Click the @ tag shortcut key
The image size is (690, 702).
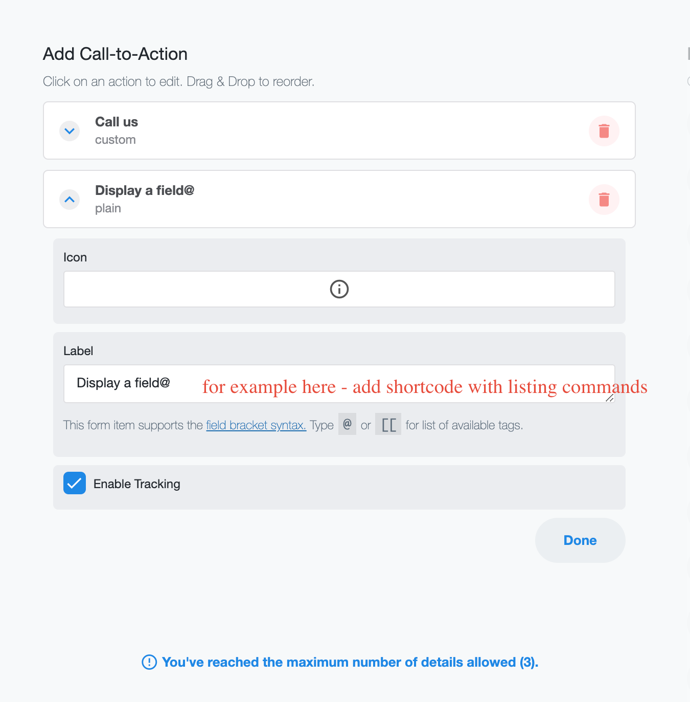(347, 424)
